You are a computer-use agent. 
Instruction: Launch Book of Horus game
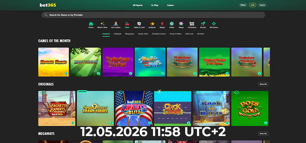coord(211,108)
